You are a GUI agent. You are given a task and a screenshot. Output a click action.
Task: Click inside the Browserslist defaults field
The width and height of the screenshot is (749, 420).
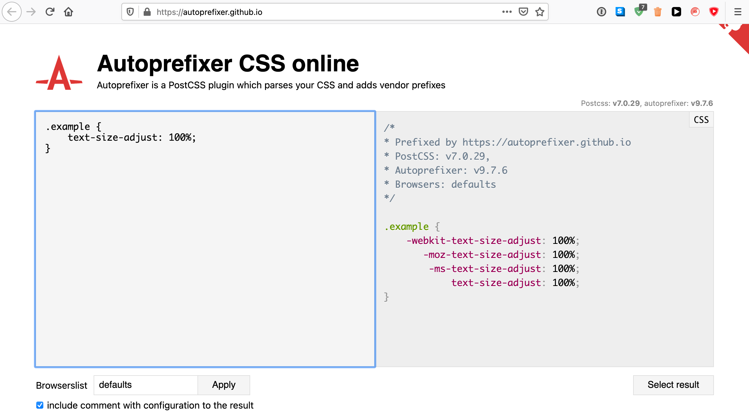(x=145, y=385)
